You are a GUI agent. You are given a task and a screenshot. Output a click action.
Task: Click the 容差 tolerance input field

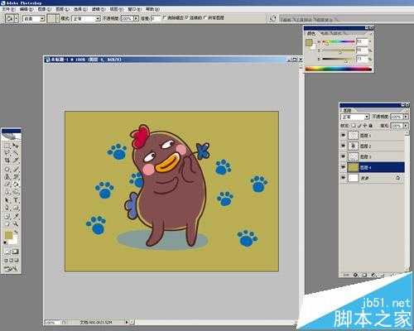coord(156,19)
